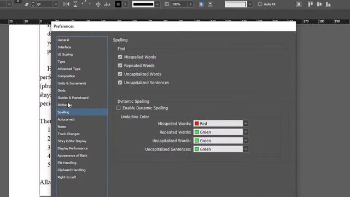Click the Preferences dialog title bar

[173, 26]
